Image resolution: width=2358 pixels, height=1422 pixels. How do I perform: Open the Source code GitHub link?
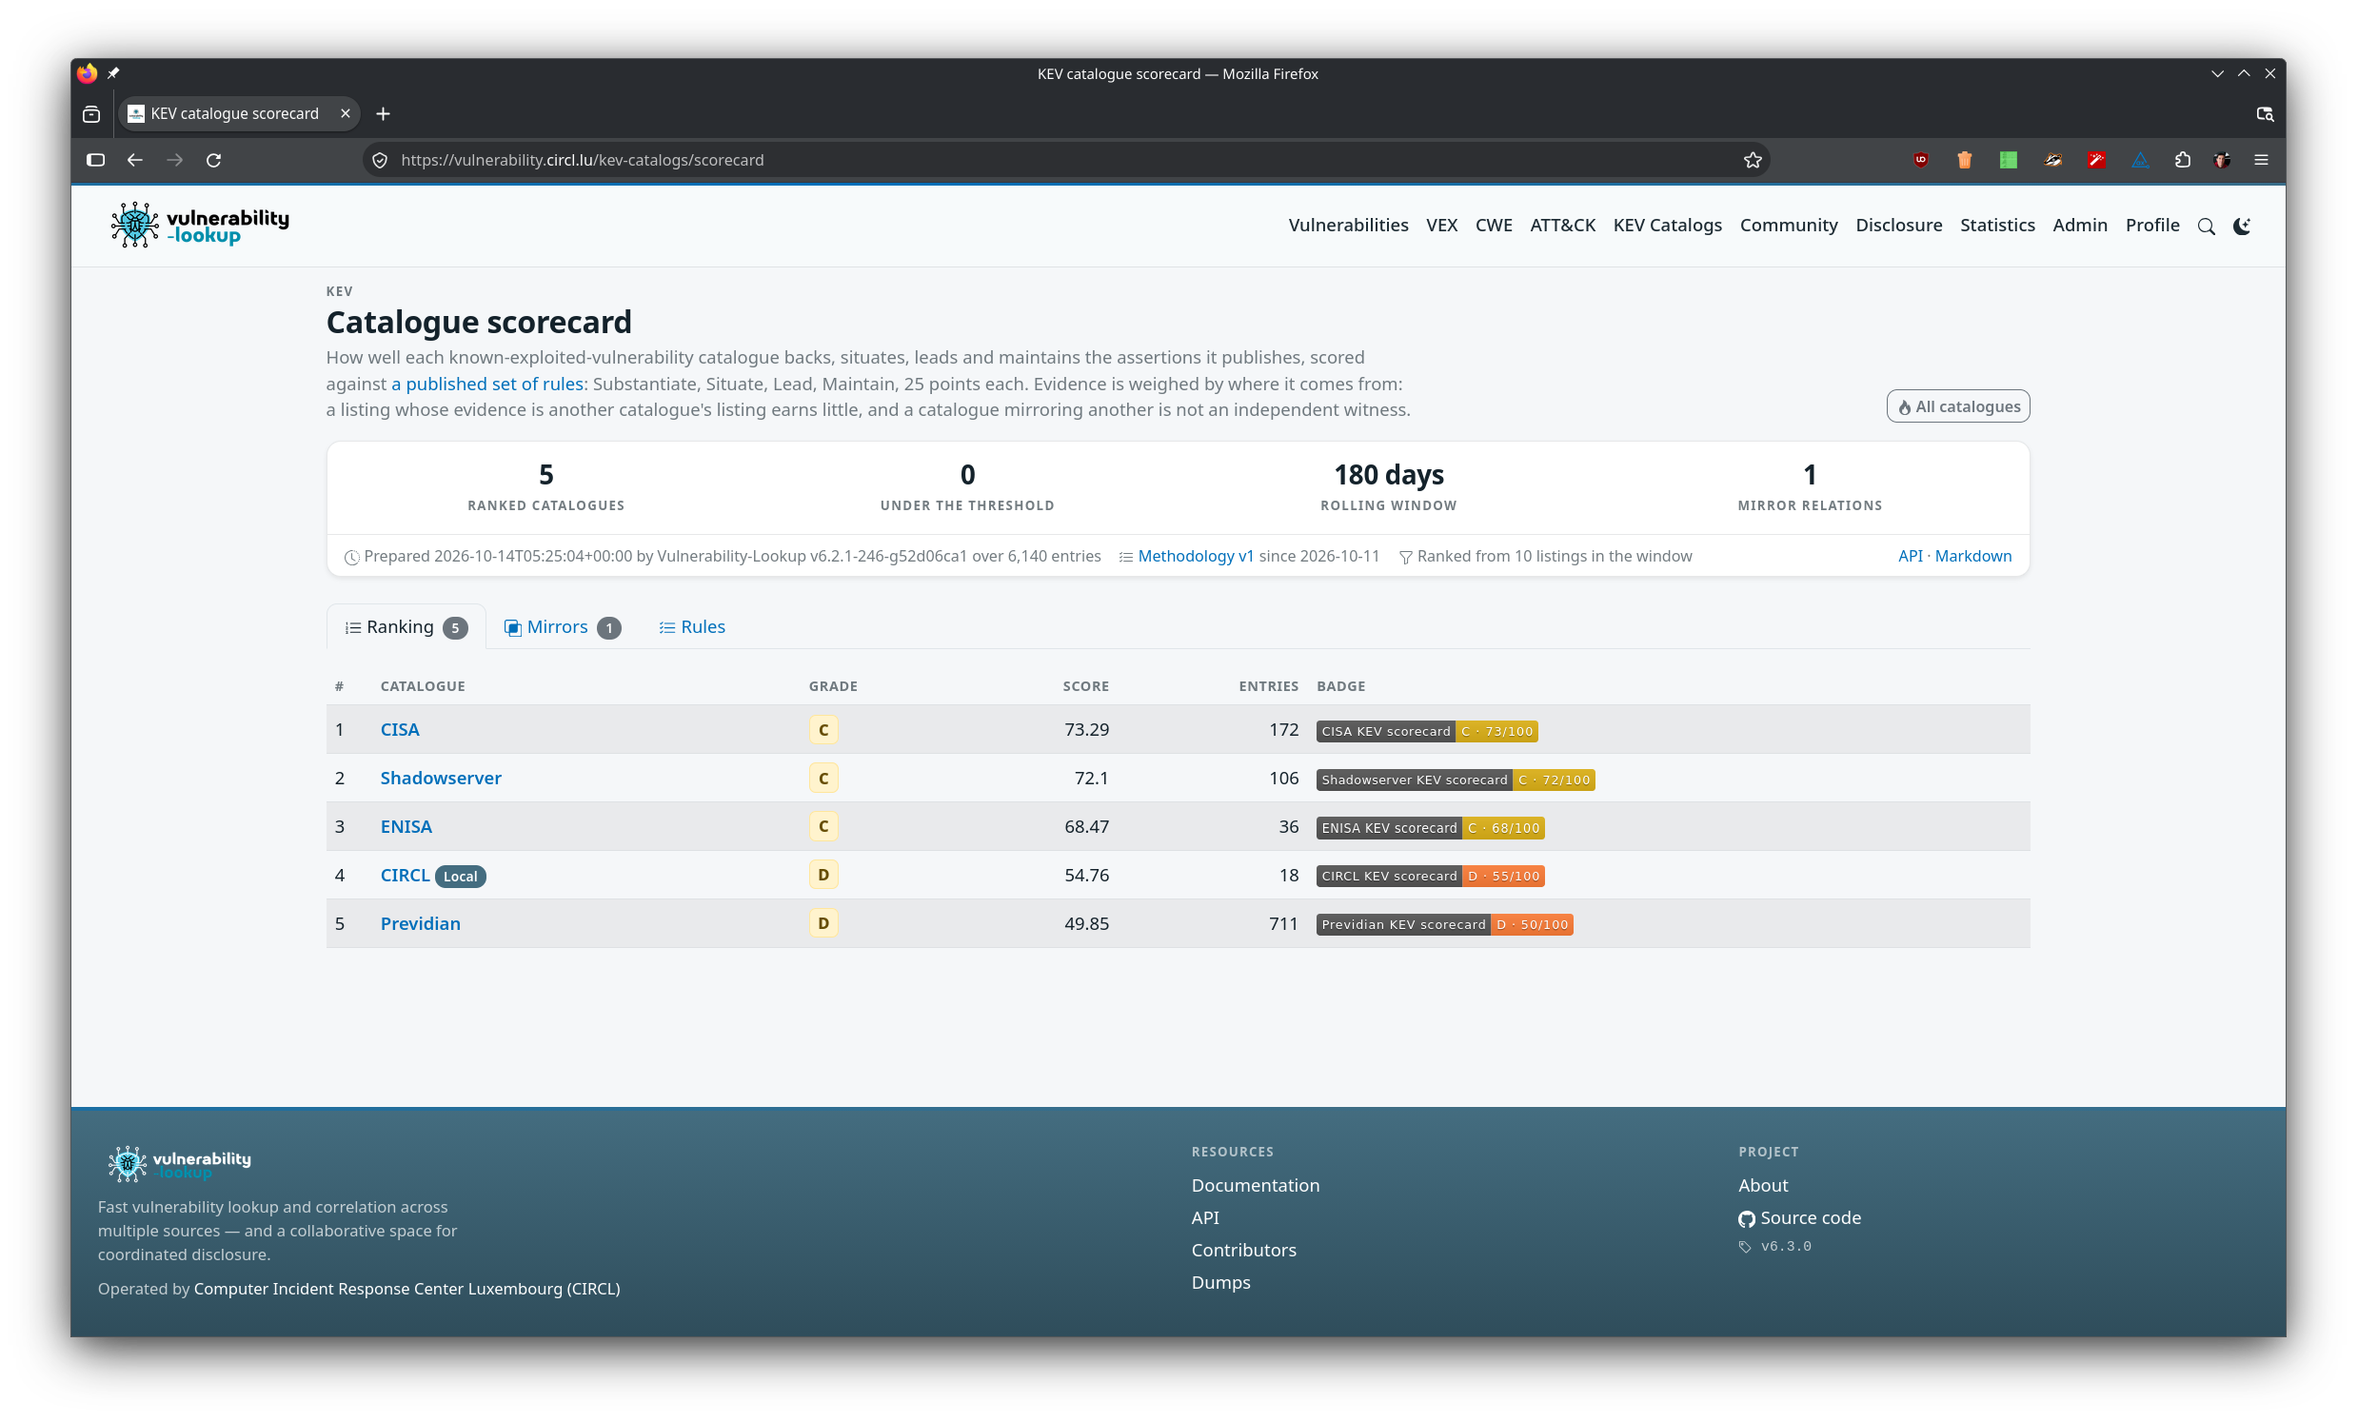(x=1799, y=1217)
